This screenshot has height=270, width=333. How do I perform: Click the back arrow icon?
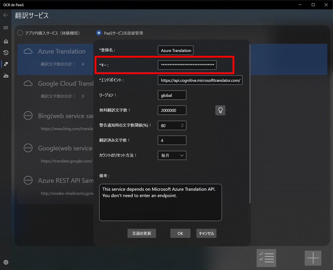pyautogui.click(x=6, y=15)
